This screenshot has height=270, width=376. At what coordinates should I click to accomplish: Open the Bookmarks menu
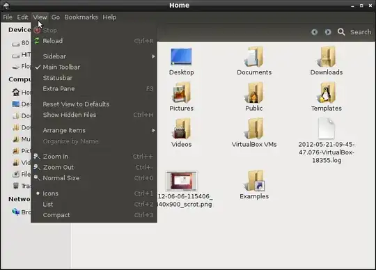(81, 17)
